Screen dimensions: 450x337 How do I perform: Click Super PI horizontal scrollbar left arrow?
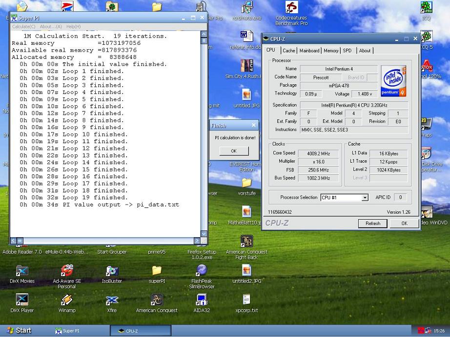13,241
